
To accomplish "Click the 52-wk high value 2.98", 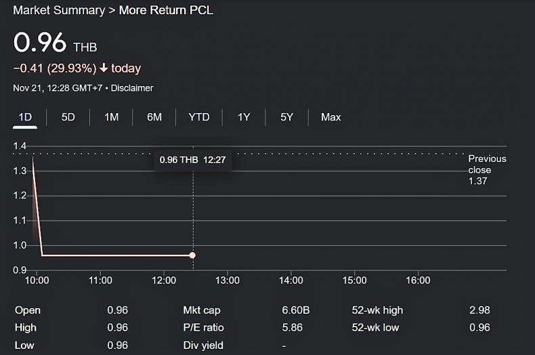I will tap(479, 310).
